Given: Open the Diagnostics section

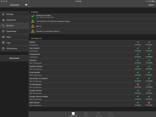Looking at the screenshot, I should [14, 20].
